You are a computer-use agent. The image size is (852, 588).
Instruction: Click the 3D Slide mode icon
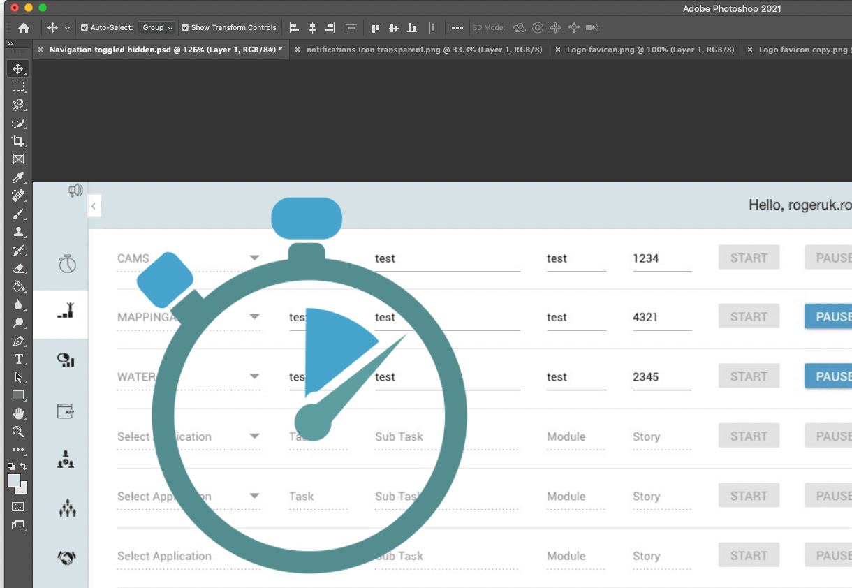574,28
